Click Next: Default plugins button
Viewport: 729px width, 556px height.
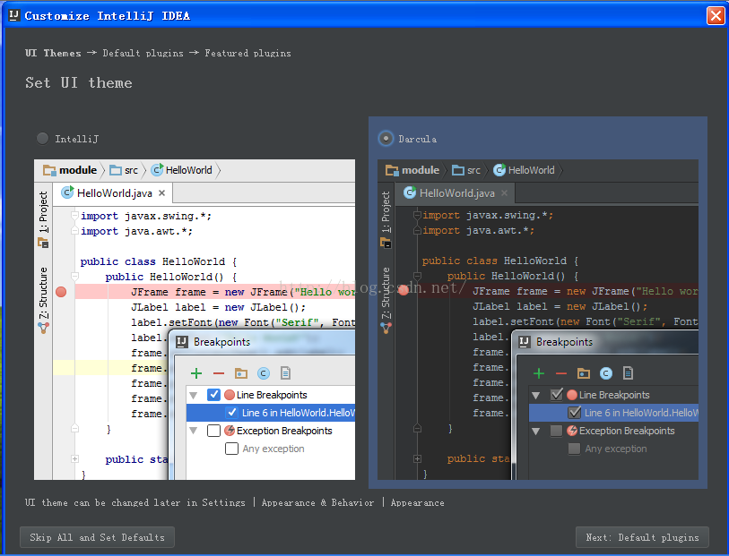(x=642, y=537)
